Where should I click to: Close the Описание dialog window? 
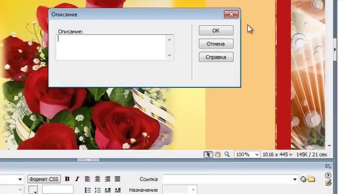pyautogui.click(x=231, y=15)
